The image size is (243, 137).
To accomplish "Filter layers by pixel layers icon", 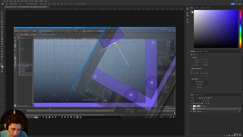I will pyautogui.click(x=200, y=98).
